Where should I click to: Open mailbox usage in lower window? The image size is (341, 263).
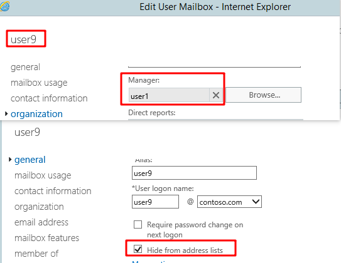43,175
